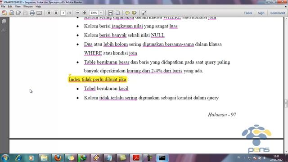
Task: Show attachments paperclip panel in sidebar
Action: [x=4, y=30]
